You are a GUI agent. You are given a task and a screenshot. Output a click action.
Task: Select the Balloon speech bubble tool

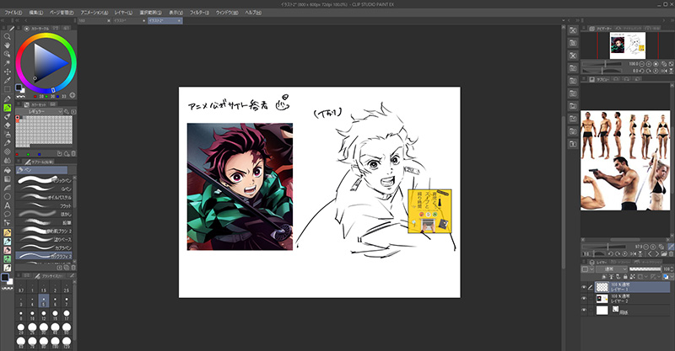(8, 214)
